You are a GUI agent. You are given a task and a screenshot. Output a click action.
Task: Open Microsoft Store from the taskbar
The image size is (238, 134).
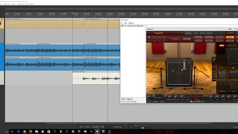(49, 131)
